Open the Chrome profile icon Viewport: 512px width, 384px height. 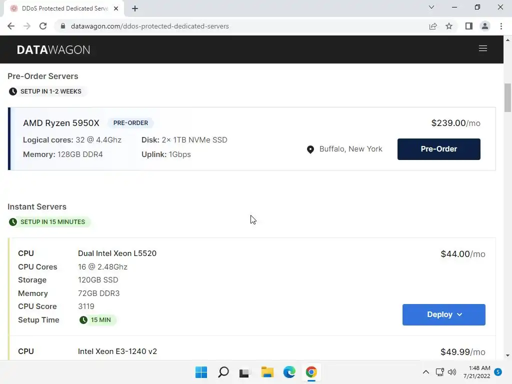tap(485, 26)
